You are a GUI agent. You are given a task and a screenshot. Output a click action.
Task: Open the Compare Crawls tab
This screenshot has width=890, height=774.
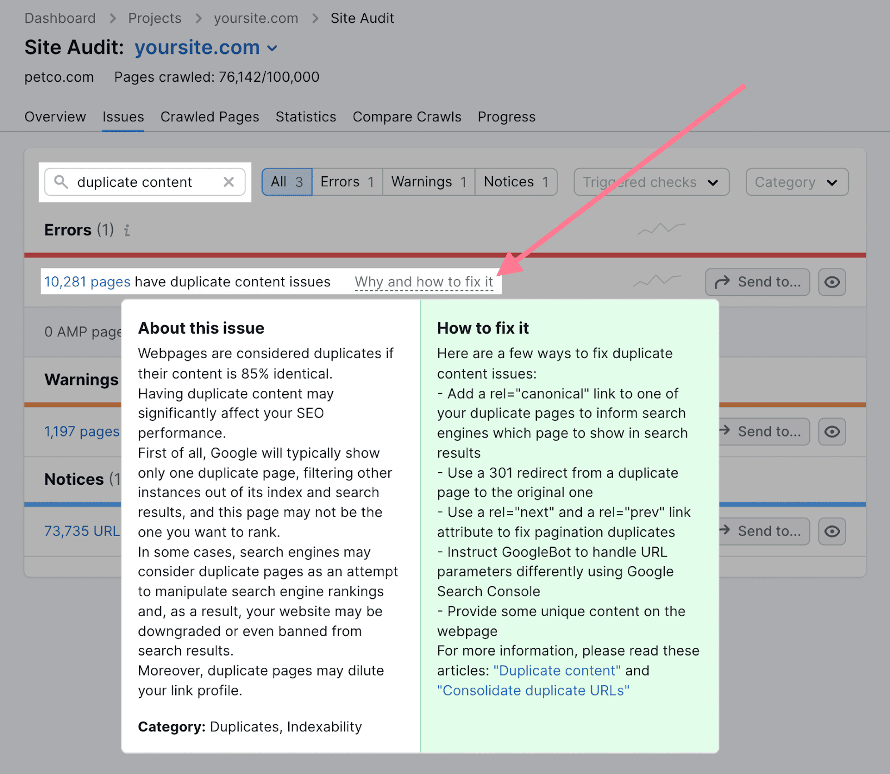(x=407, y=117)
